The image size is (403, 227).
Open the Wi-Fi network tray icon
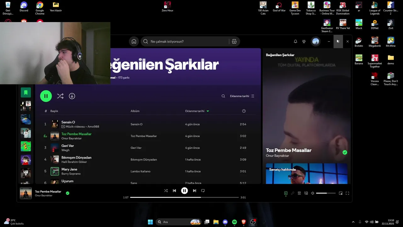click(366, 222)
